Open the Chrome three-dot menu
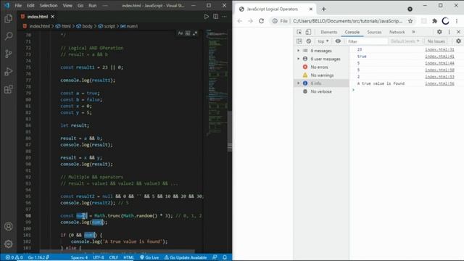 [457, 21]
